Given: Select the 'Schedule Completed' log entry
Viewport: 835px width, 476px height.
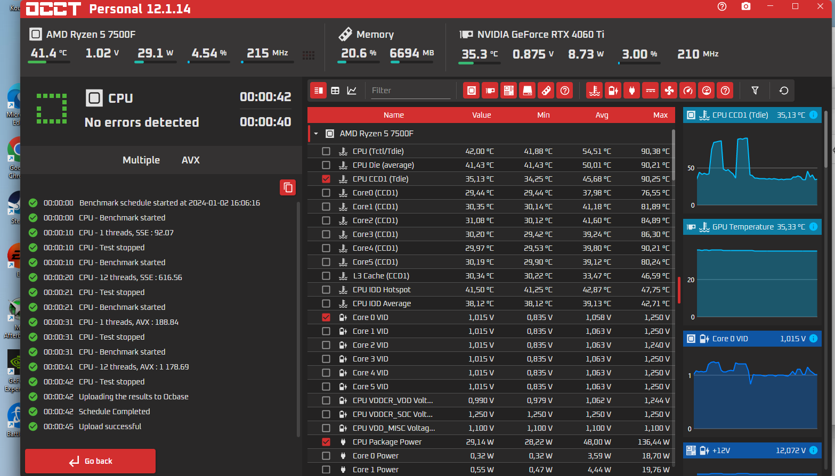Looking at the screenshot, I should [115, 412].
